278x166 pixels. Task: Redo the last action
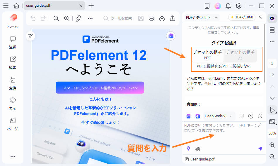coord(43,18)
